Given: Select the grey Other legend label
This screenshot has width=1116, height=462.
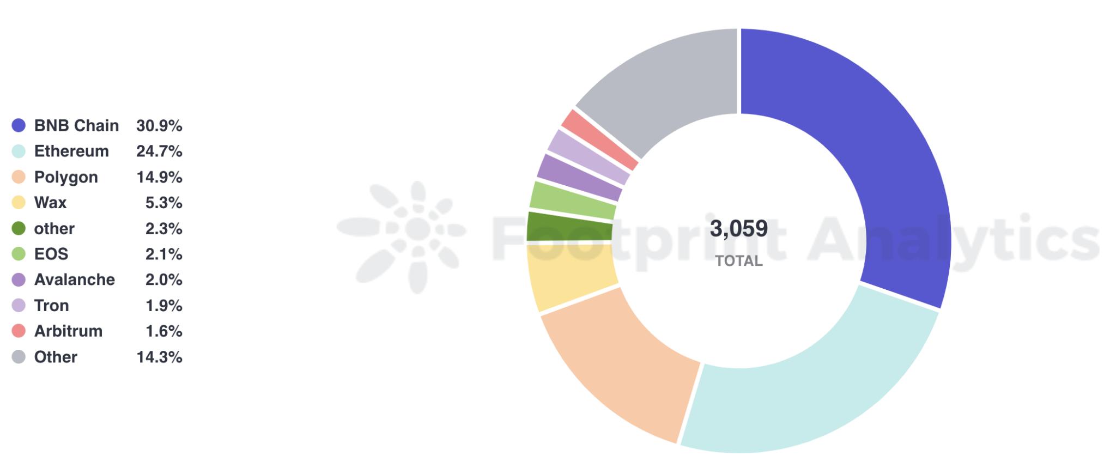Looking at the screenshot, I should coord(56,357).
